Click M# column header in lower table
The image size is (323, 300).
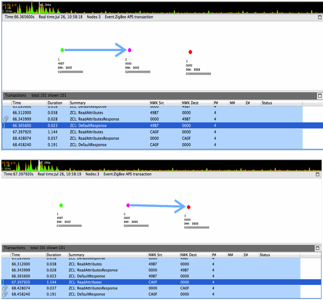click(235, 255)
